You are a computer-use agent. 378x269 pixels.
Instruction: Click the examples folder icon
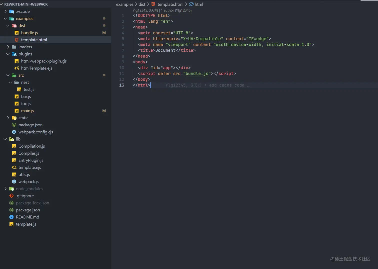coord(11,18)
